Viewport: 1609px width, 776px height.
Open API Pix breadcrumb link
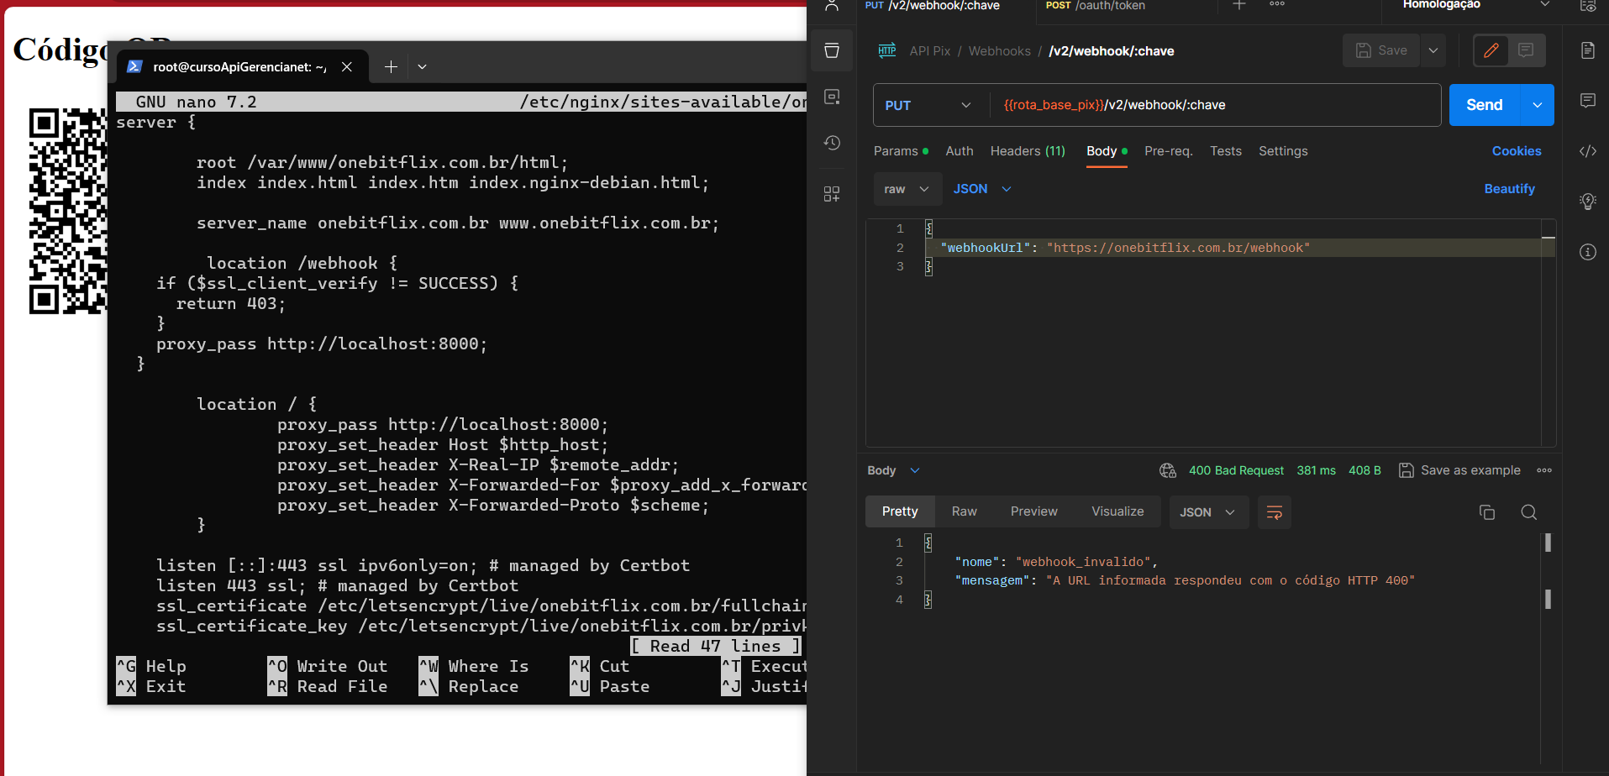929,51
